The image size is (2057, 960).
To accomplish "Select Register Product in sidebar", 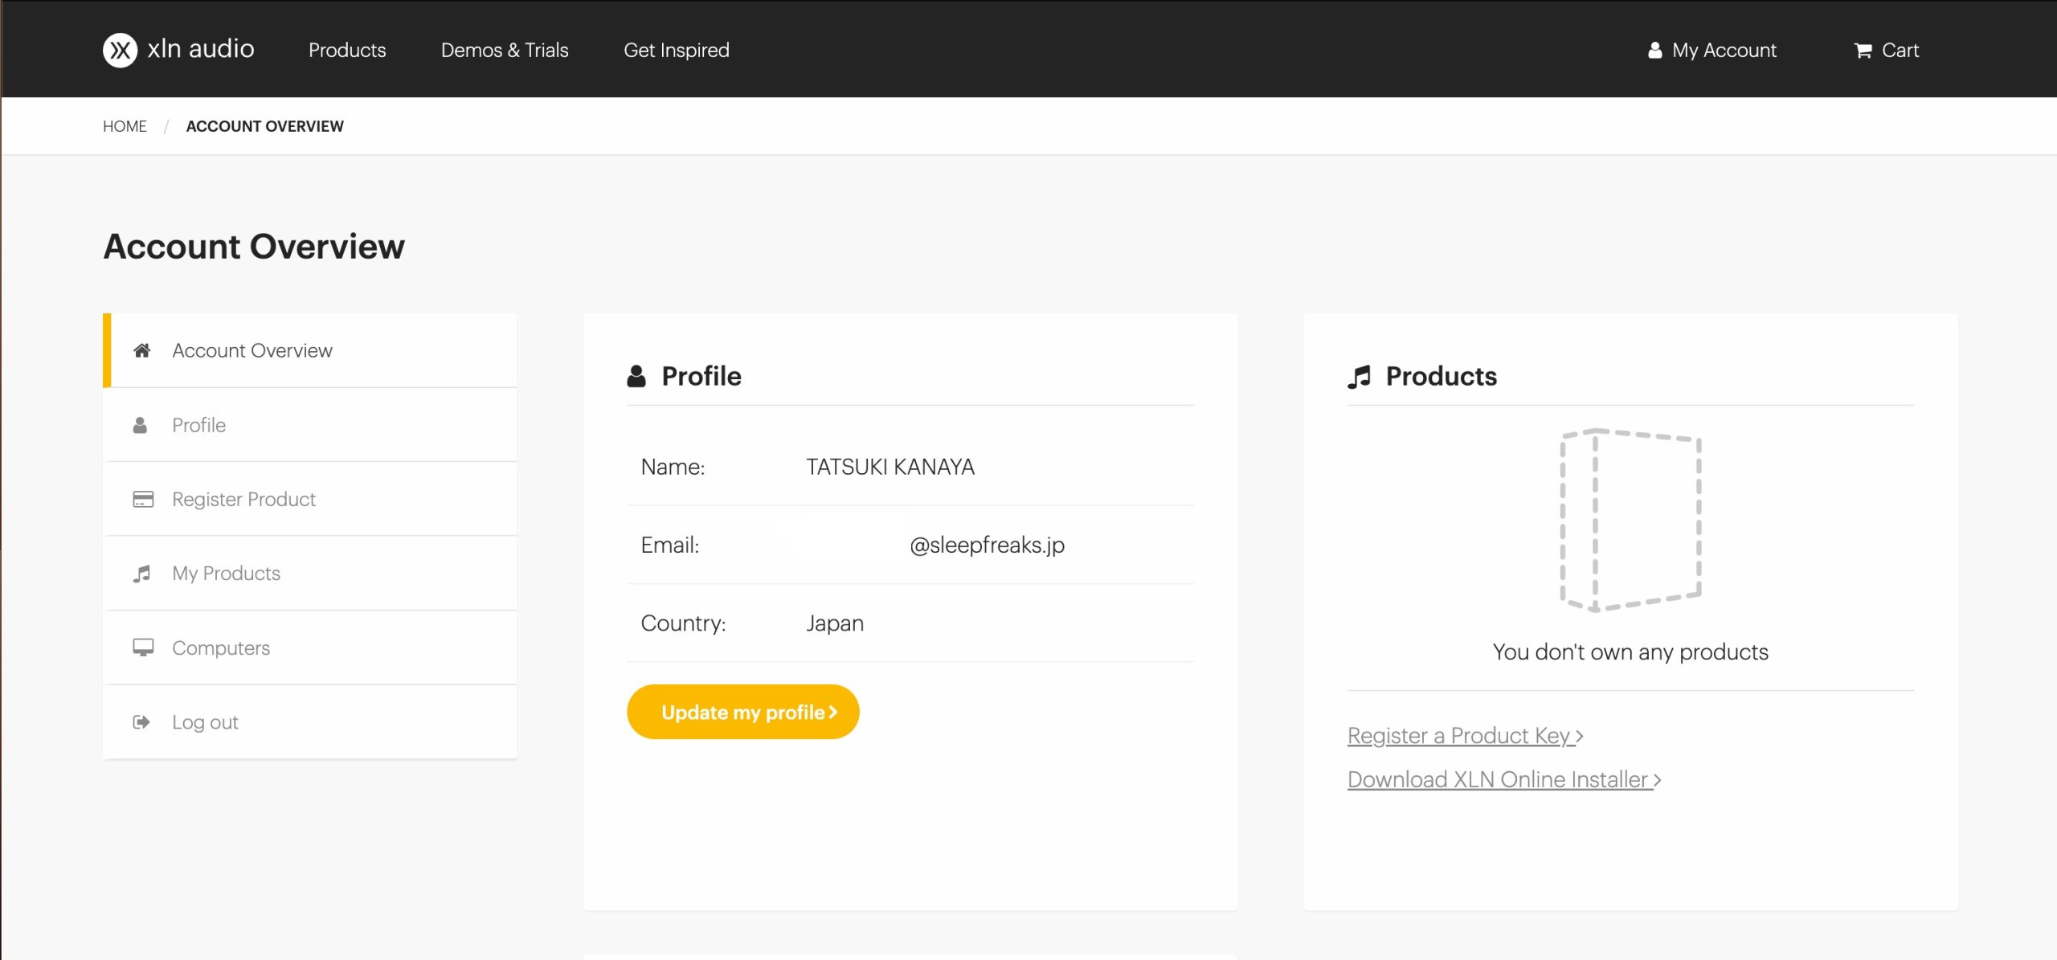I will (310, 499).
